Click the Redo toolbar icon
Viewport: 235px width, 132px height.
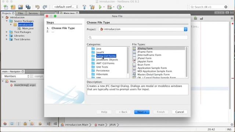click(x=45, y=7)
